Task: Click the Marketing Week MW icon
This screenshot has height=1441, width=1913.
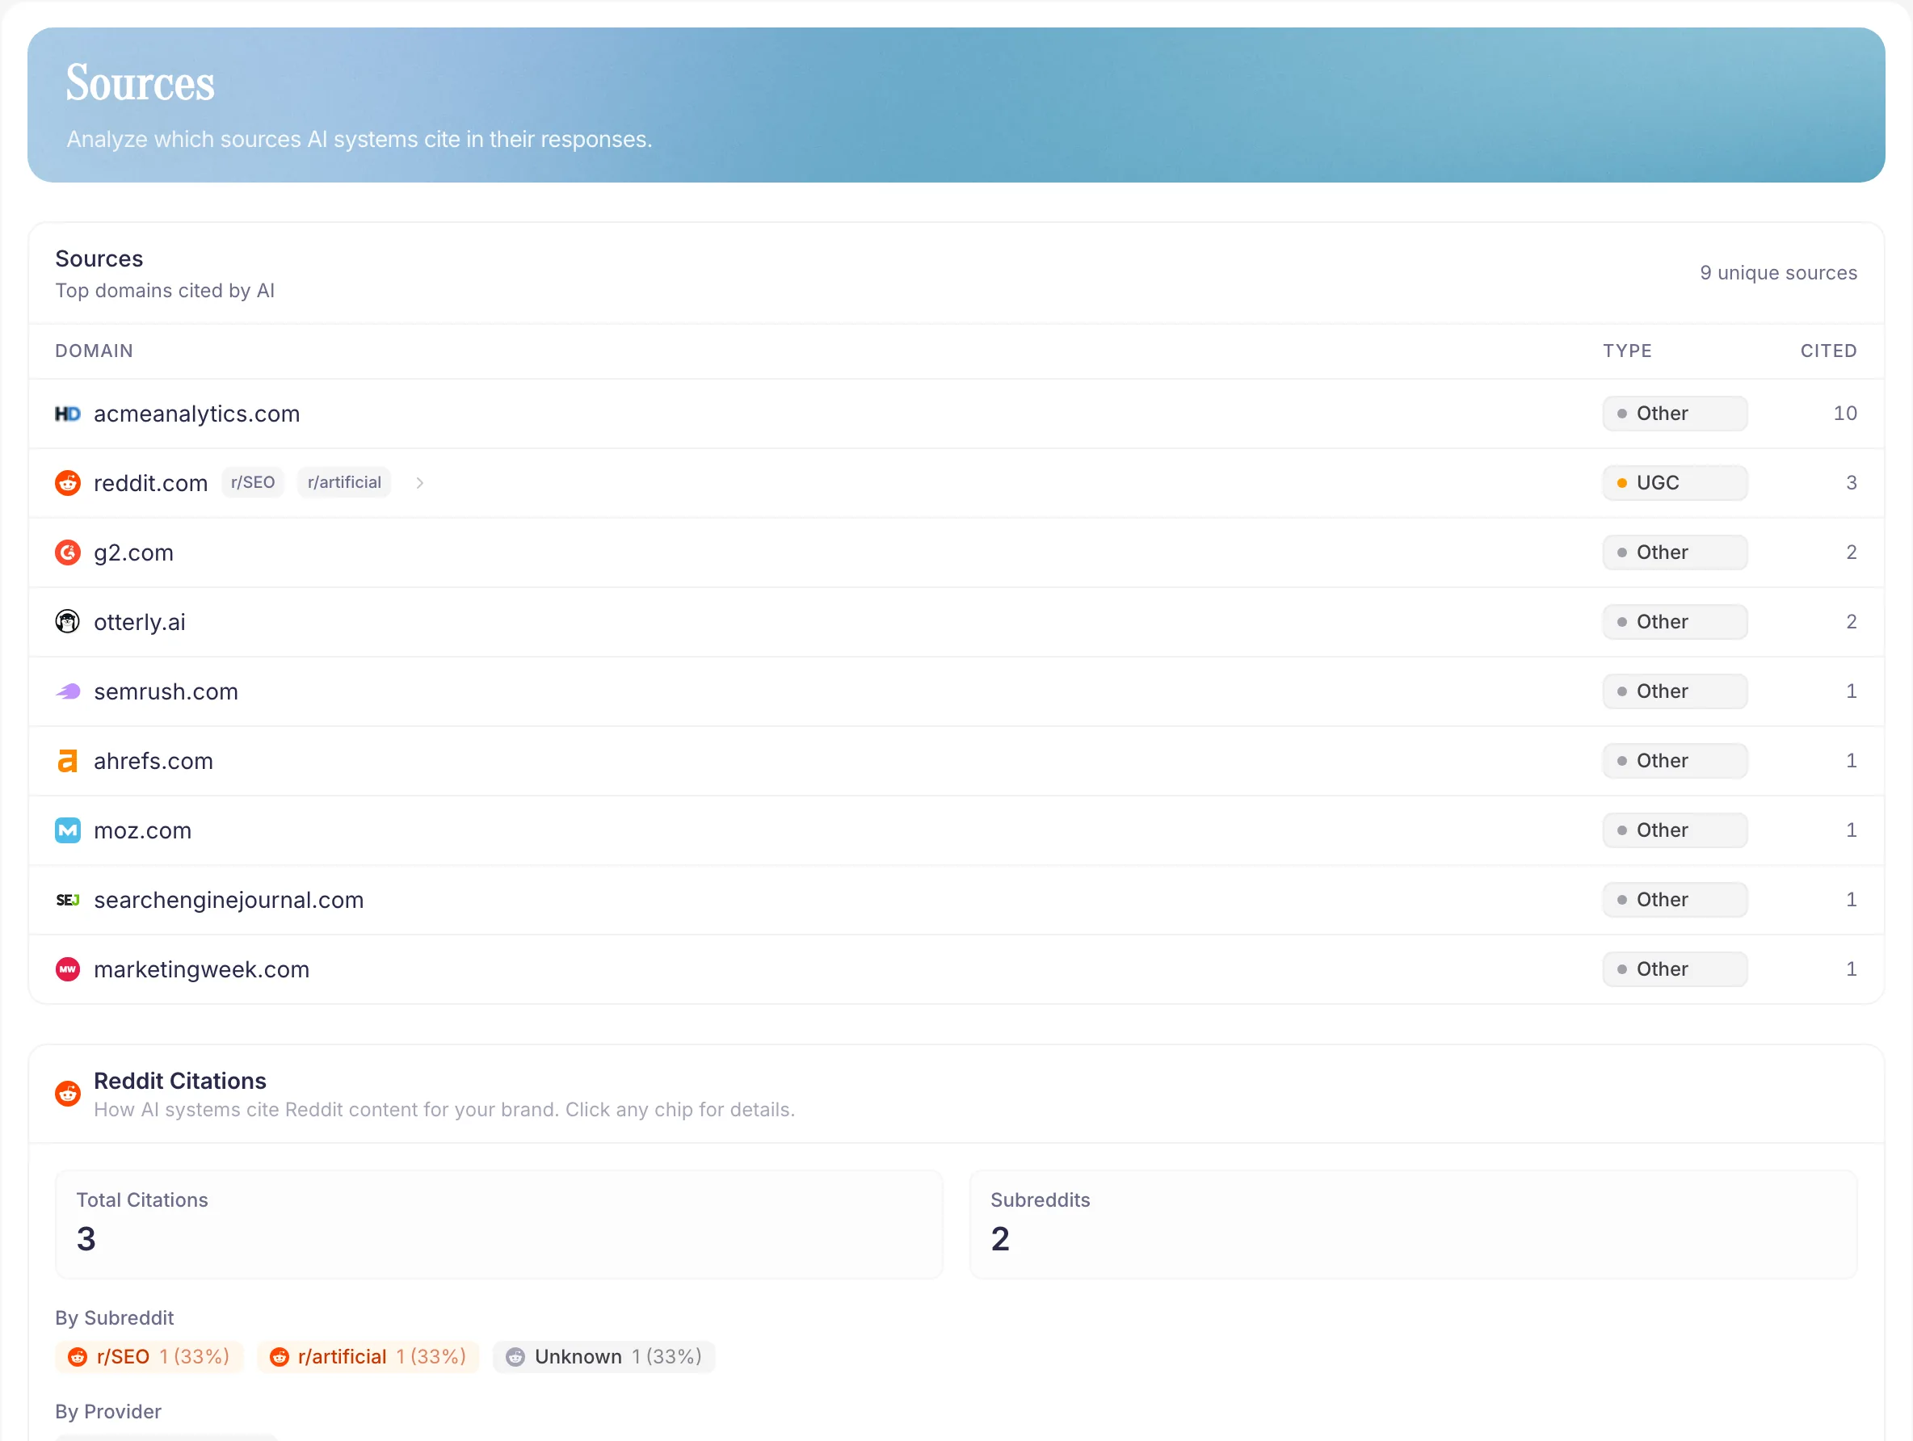Action: point(68,968)
